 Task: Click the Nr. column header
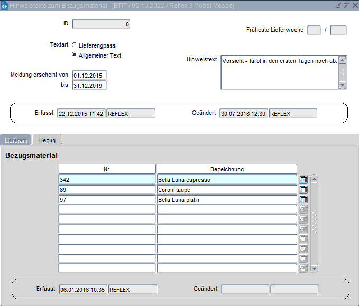[107, 169]
